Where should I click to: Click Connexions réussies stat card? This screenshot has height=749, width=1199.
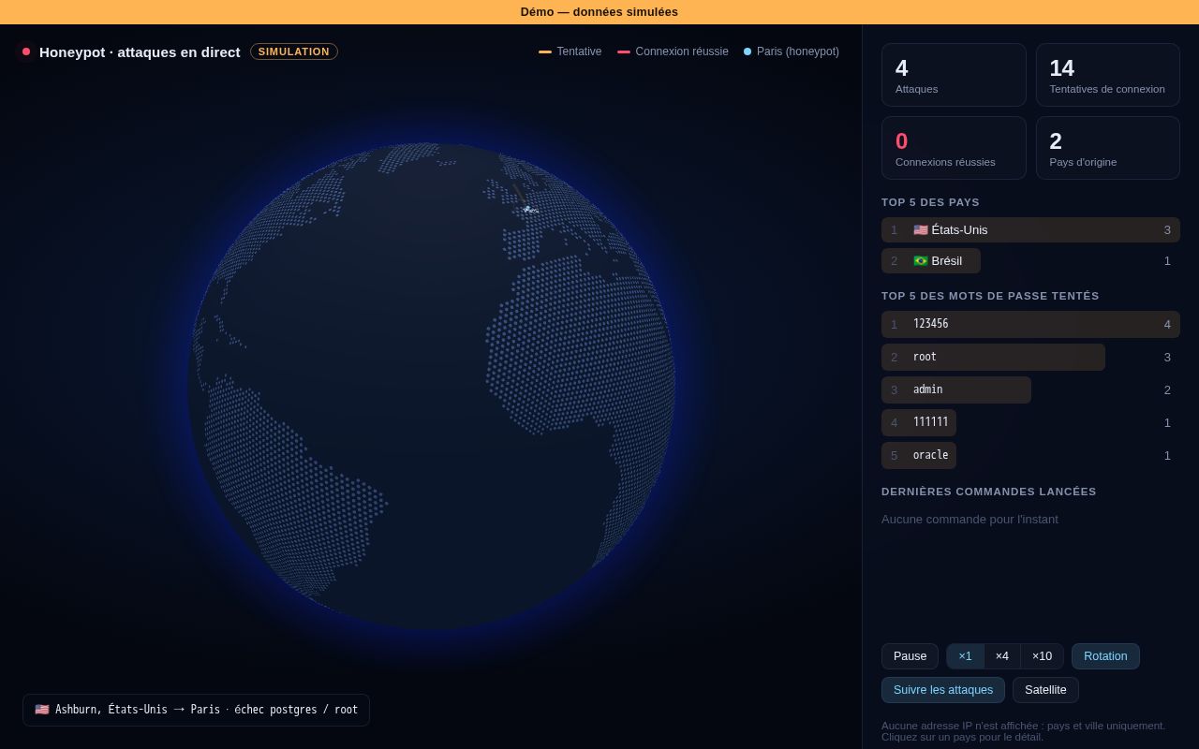point(954,148)
